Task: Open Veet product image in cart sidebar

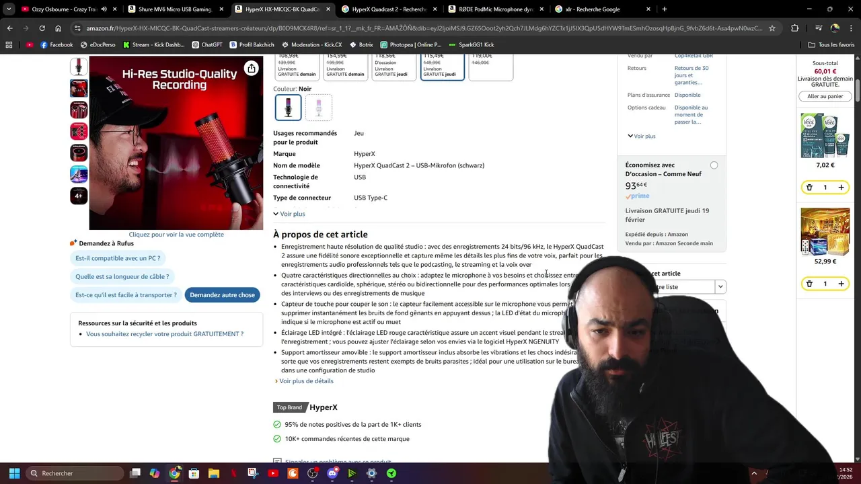Action: coord(825,135)
